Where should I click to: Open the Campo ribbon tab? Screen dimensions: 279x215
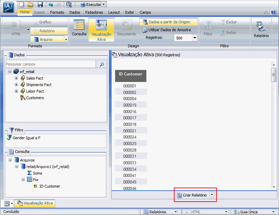point(145,12)
